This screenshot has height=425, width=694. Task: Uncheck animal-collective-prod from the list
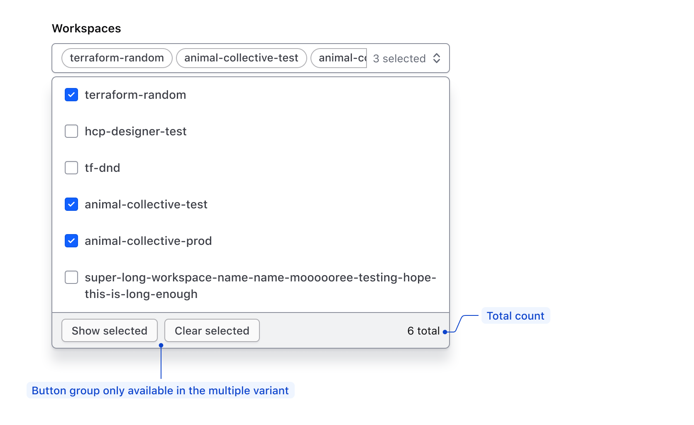pyautogui.click(x=71, y=241)
